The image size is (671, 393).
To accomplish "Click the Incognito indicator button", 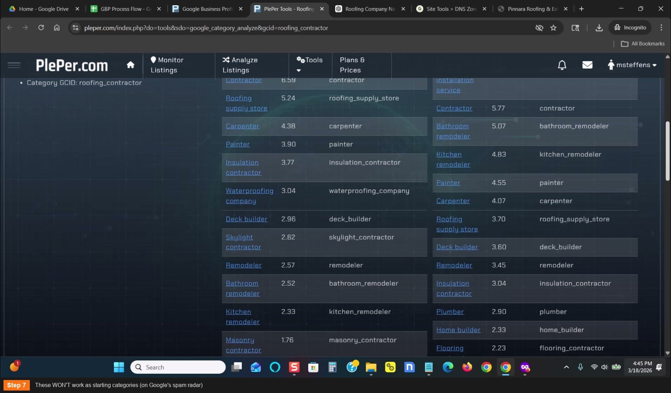I will point(630,28).
